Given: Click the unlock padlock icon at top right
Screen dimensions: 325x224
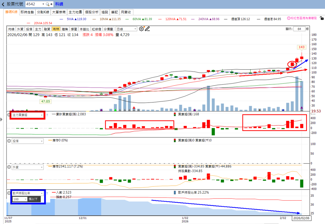Looking at the screenshot, I should coord(322,18).
